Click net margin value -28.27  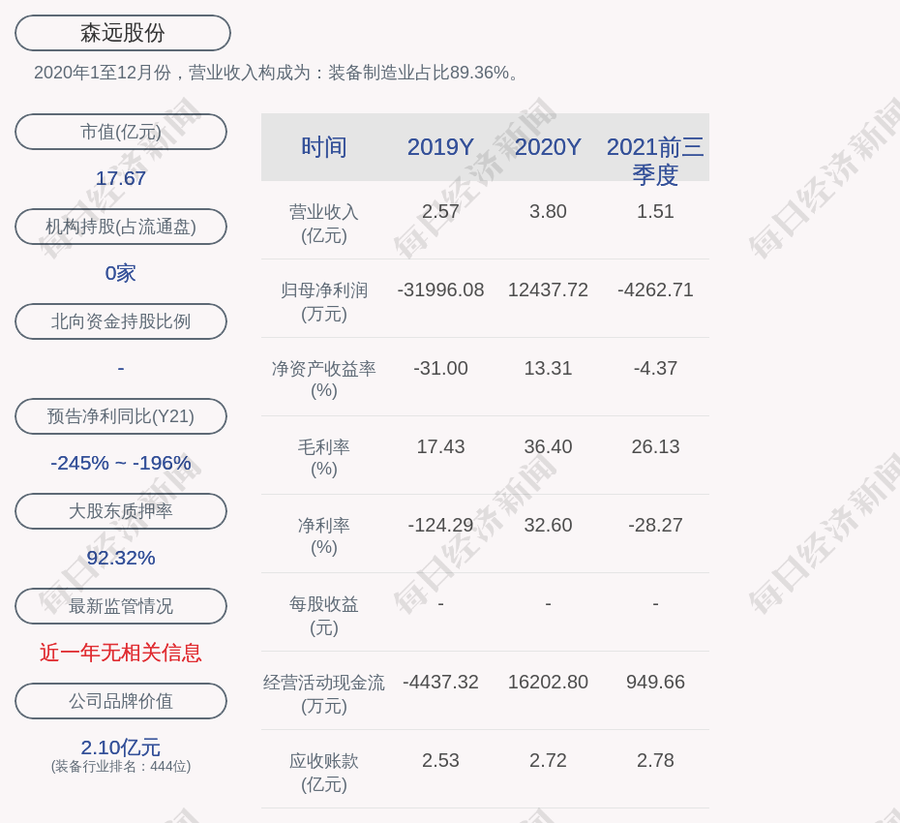pos(655,525)
